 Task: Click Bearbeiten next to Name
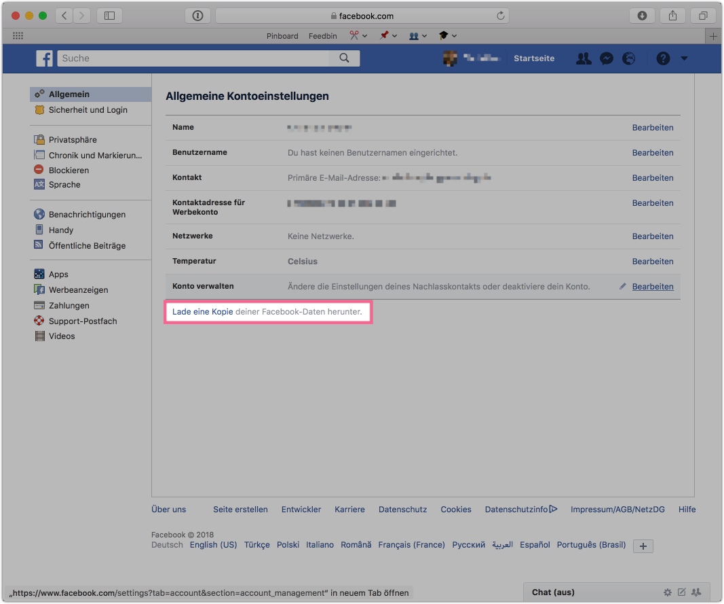(653, 128)
